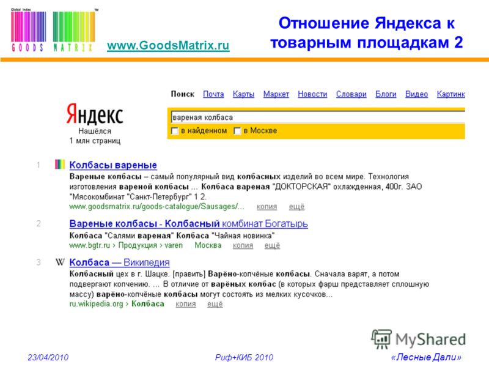489x367 pixels.
Task: Click the search field with "вареная колбаса"
Action: click(318, 117)
